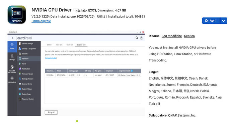Click the NVIDIA GPU Driver app icon

pos(17,15)
